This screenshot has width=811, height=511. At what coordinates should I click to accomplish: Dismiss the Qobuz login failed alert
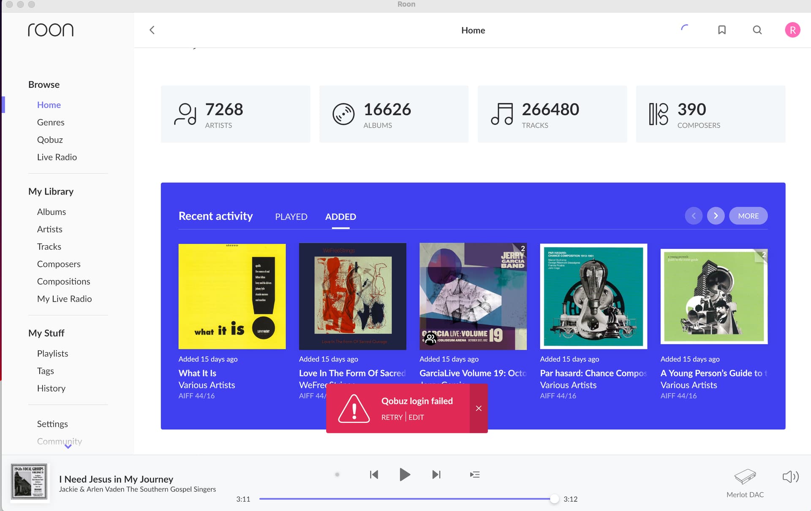479,408
